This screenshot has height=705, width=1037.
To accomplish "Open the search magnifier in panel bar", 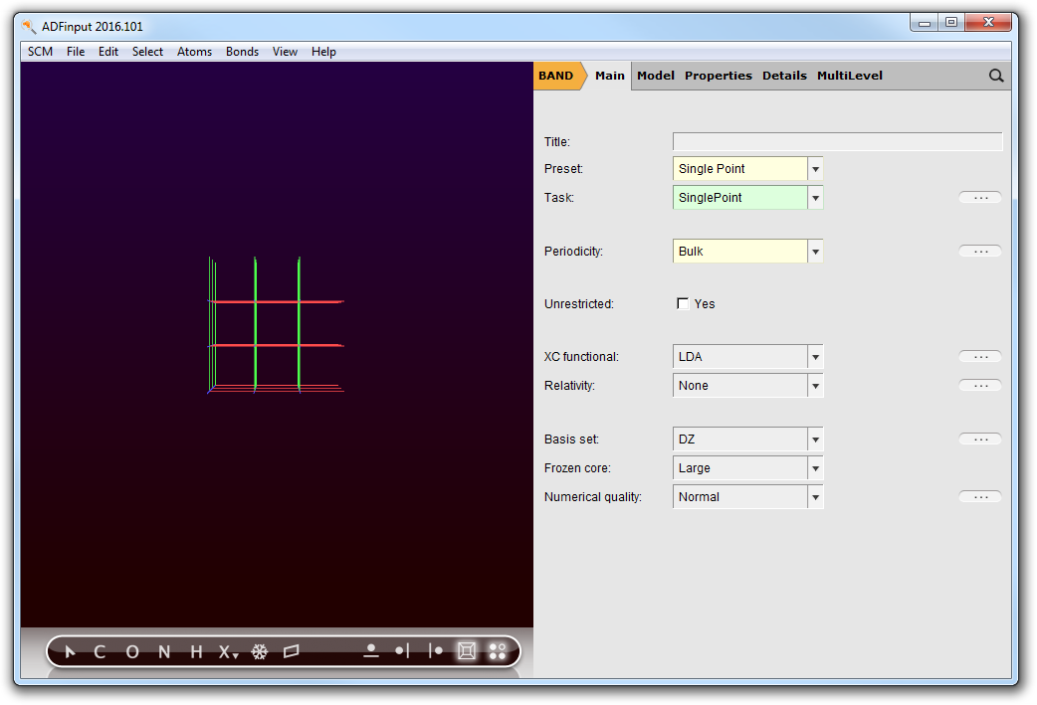I will click(x=996, y=76).
